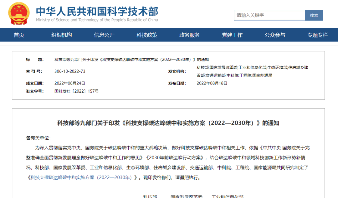338x198 pixels.
Task: Click the 成文日期 value 2022年06月24日
Action: [69, 83]
